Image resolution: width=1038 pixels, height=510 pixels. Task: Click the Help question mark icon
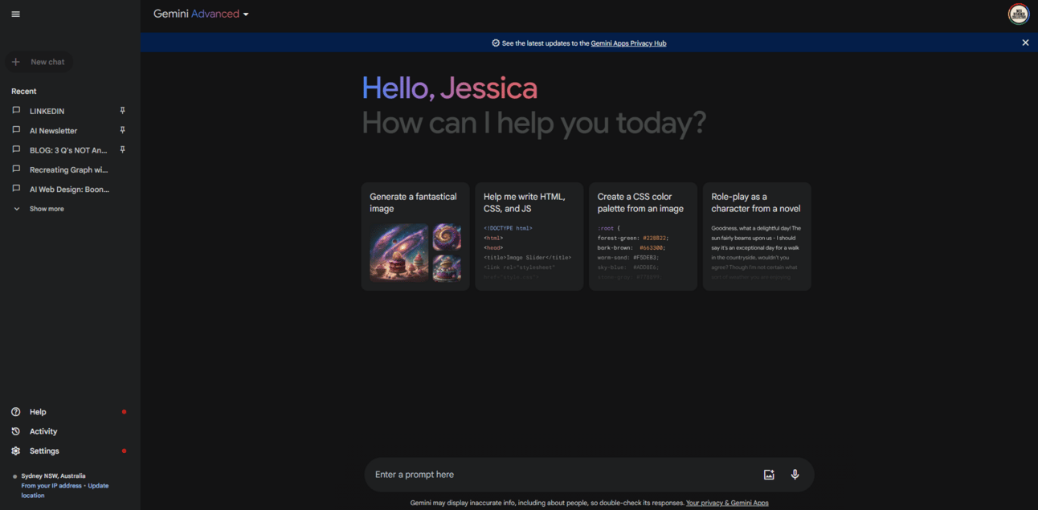[15, 412]
